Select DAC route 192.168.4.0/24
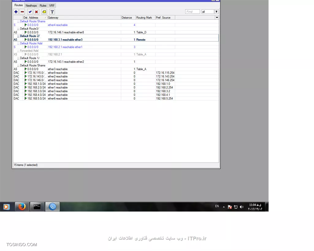The height and width of the screenshot is (251, 314). (x=116, y=95)
